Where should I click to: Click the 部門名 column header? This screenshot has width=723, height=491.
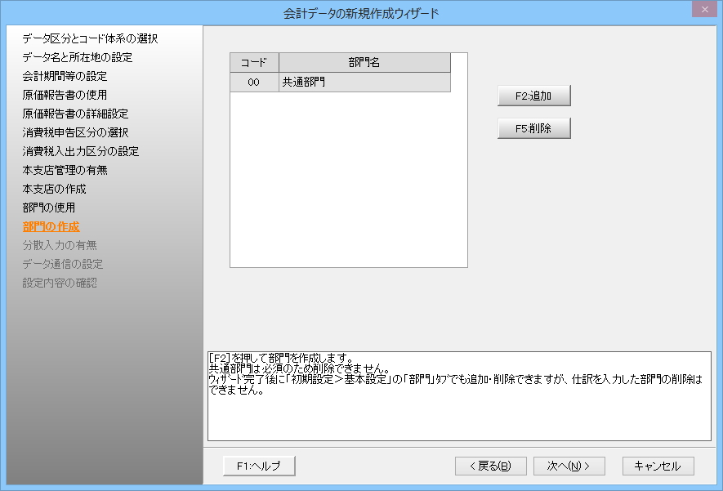364,63
